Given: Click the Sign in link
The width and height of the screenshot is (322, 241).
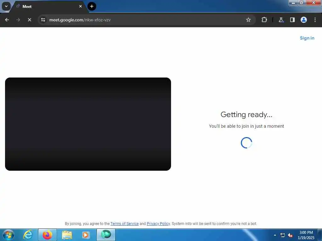Looking at the screenshot, I should 307,38.
